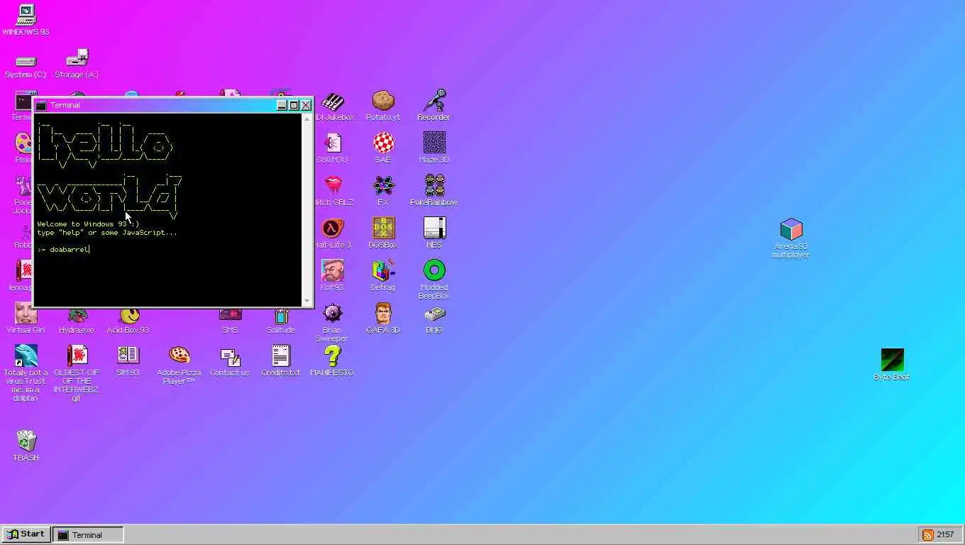Click the 21:57 clock in the tray
The width and height of the screenshot is (965, 545).
[x=945, y=534]
